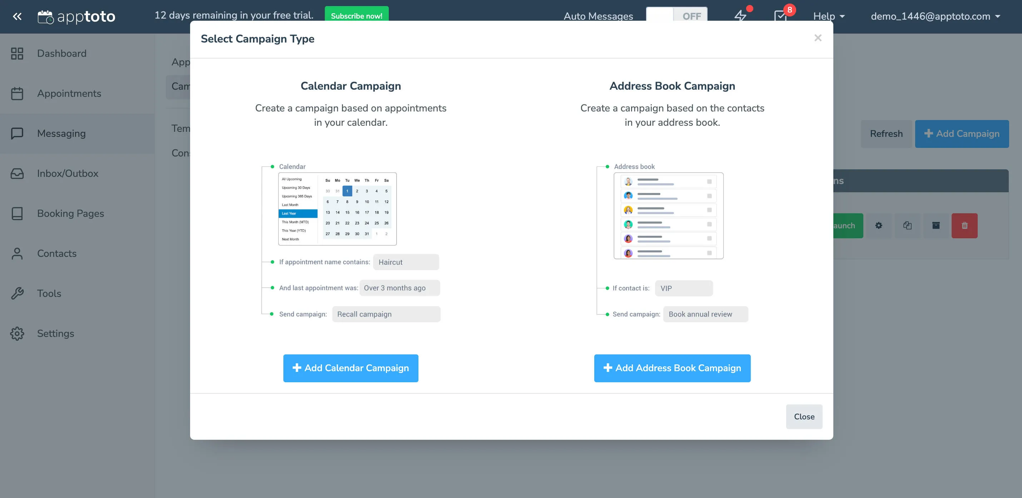Duplicate the campaign using the copy icon

point(907,225)
